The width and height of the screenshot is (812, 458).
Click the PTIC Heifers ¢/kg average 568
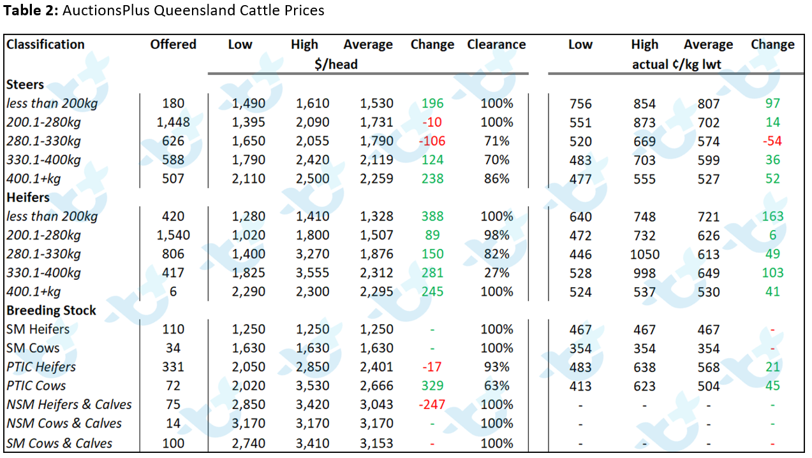click(708, 368)
